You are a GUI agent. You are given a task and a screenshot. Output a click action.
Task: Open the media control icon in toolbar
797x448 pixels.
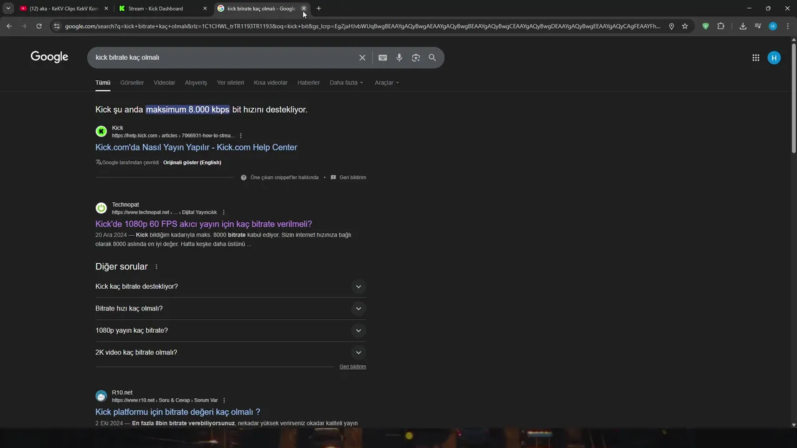pos(758,26)
